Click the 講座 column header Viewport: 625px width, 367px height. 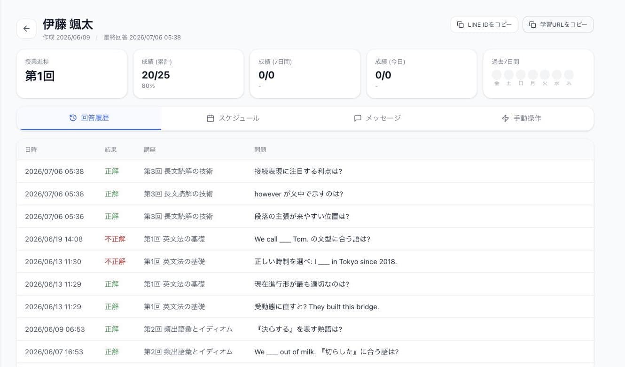[x=150, y=149]
